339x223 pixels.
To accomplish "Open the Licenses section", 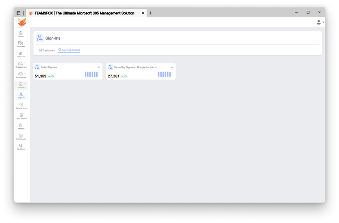I will 21,44.
